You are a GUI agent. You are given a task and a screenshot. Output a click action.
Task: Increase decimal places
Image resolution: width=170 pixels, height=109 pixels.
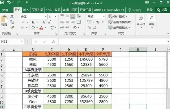[x=89, y=27]
